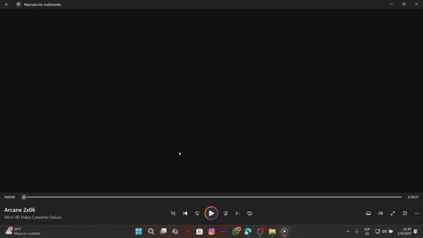423x238 pixels.
Task: Switch to mini player mode
Action: click(x=405, y=214)
